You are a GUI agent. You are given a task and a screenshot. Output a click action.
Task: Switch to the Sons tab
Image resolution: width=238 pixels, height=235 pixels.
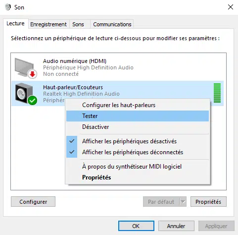tap(78, 24)
